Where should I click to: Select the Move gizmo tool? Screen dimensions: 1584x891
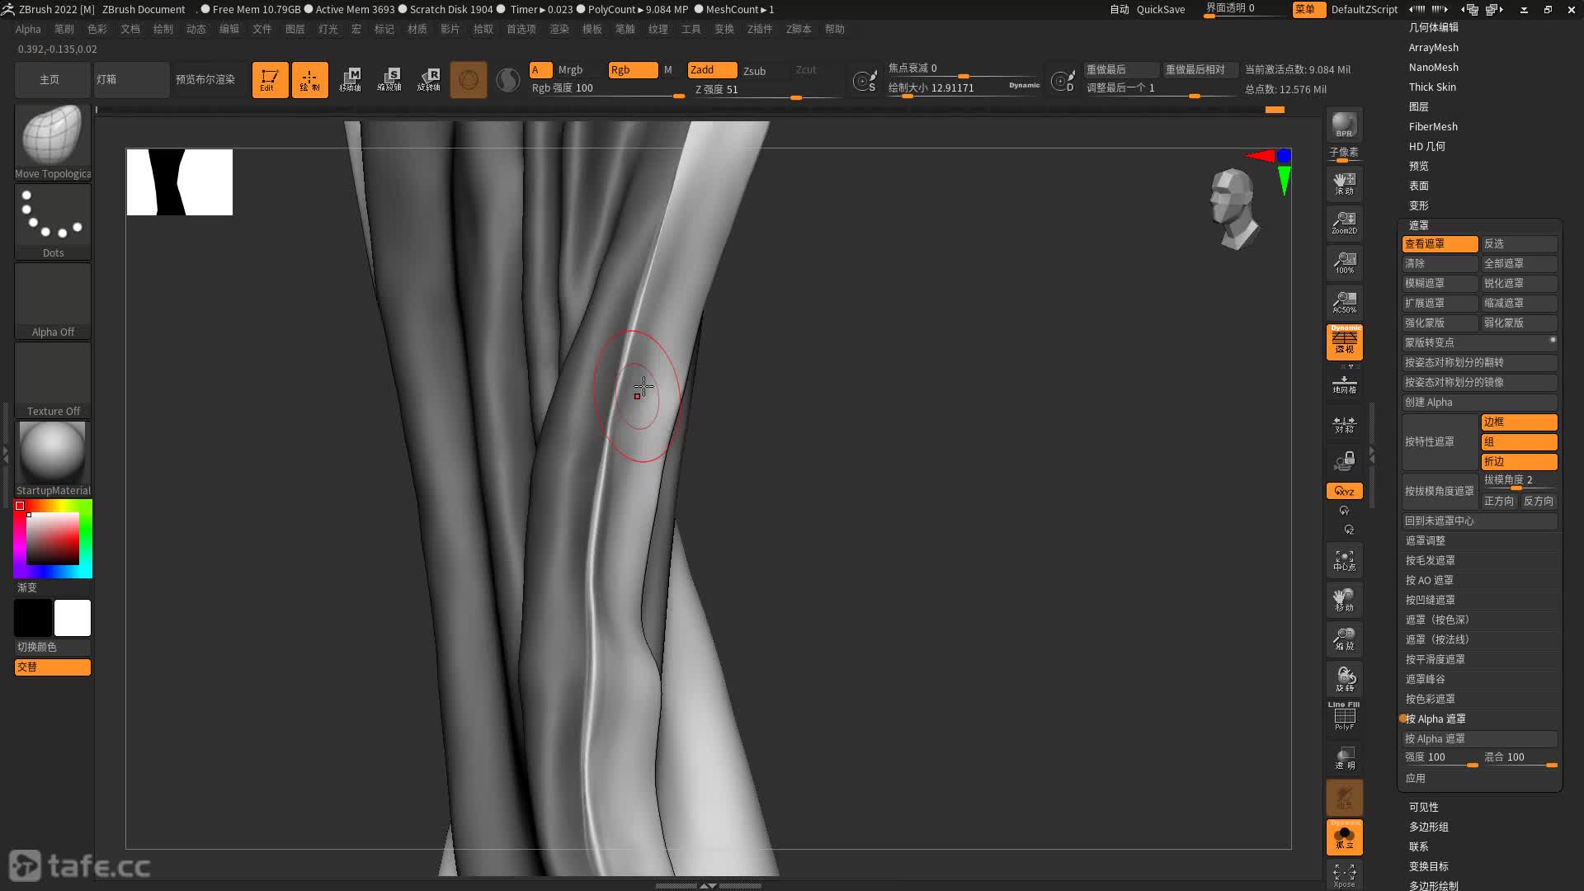(350, 80)
